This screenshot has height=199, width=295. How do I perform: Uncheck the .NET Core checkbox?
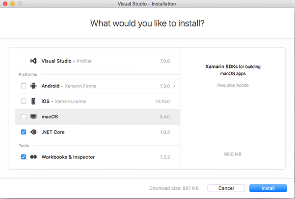coord(24,132)
